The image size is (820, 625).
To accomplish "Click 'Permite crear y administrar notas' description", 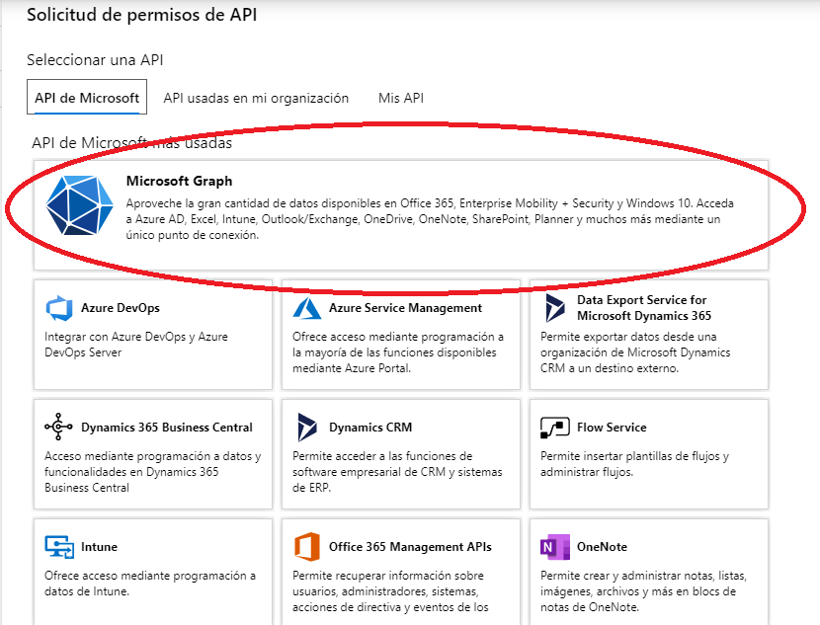I will coord(643,591).
